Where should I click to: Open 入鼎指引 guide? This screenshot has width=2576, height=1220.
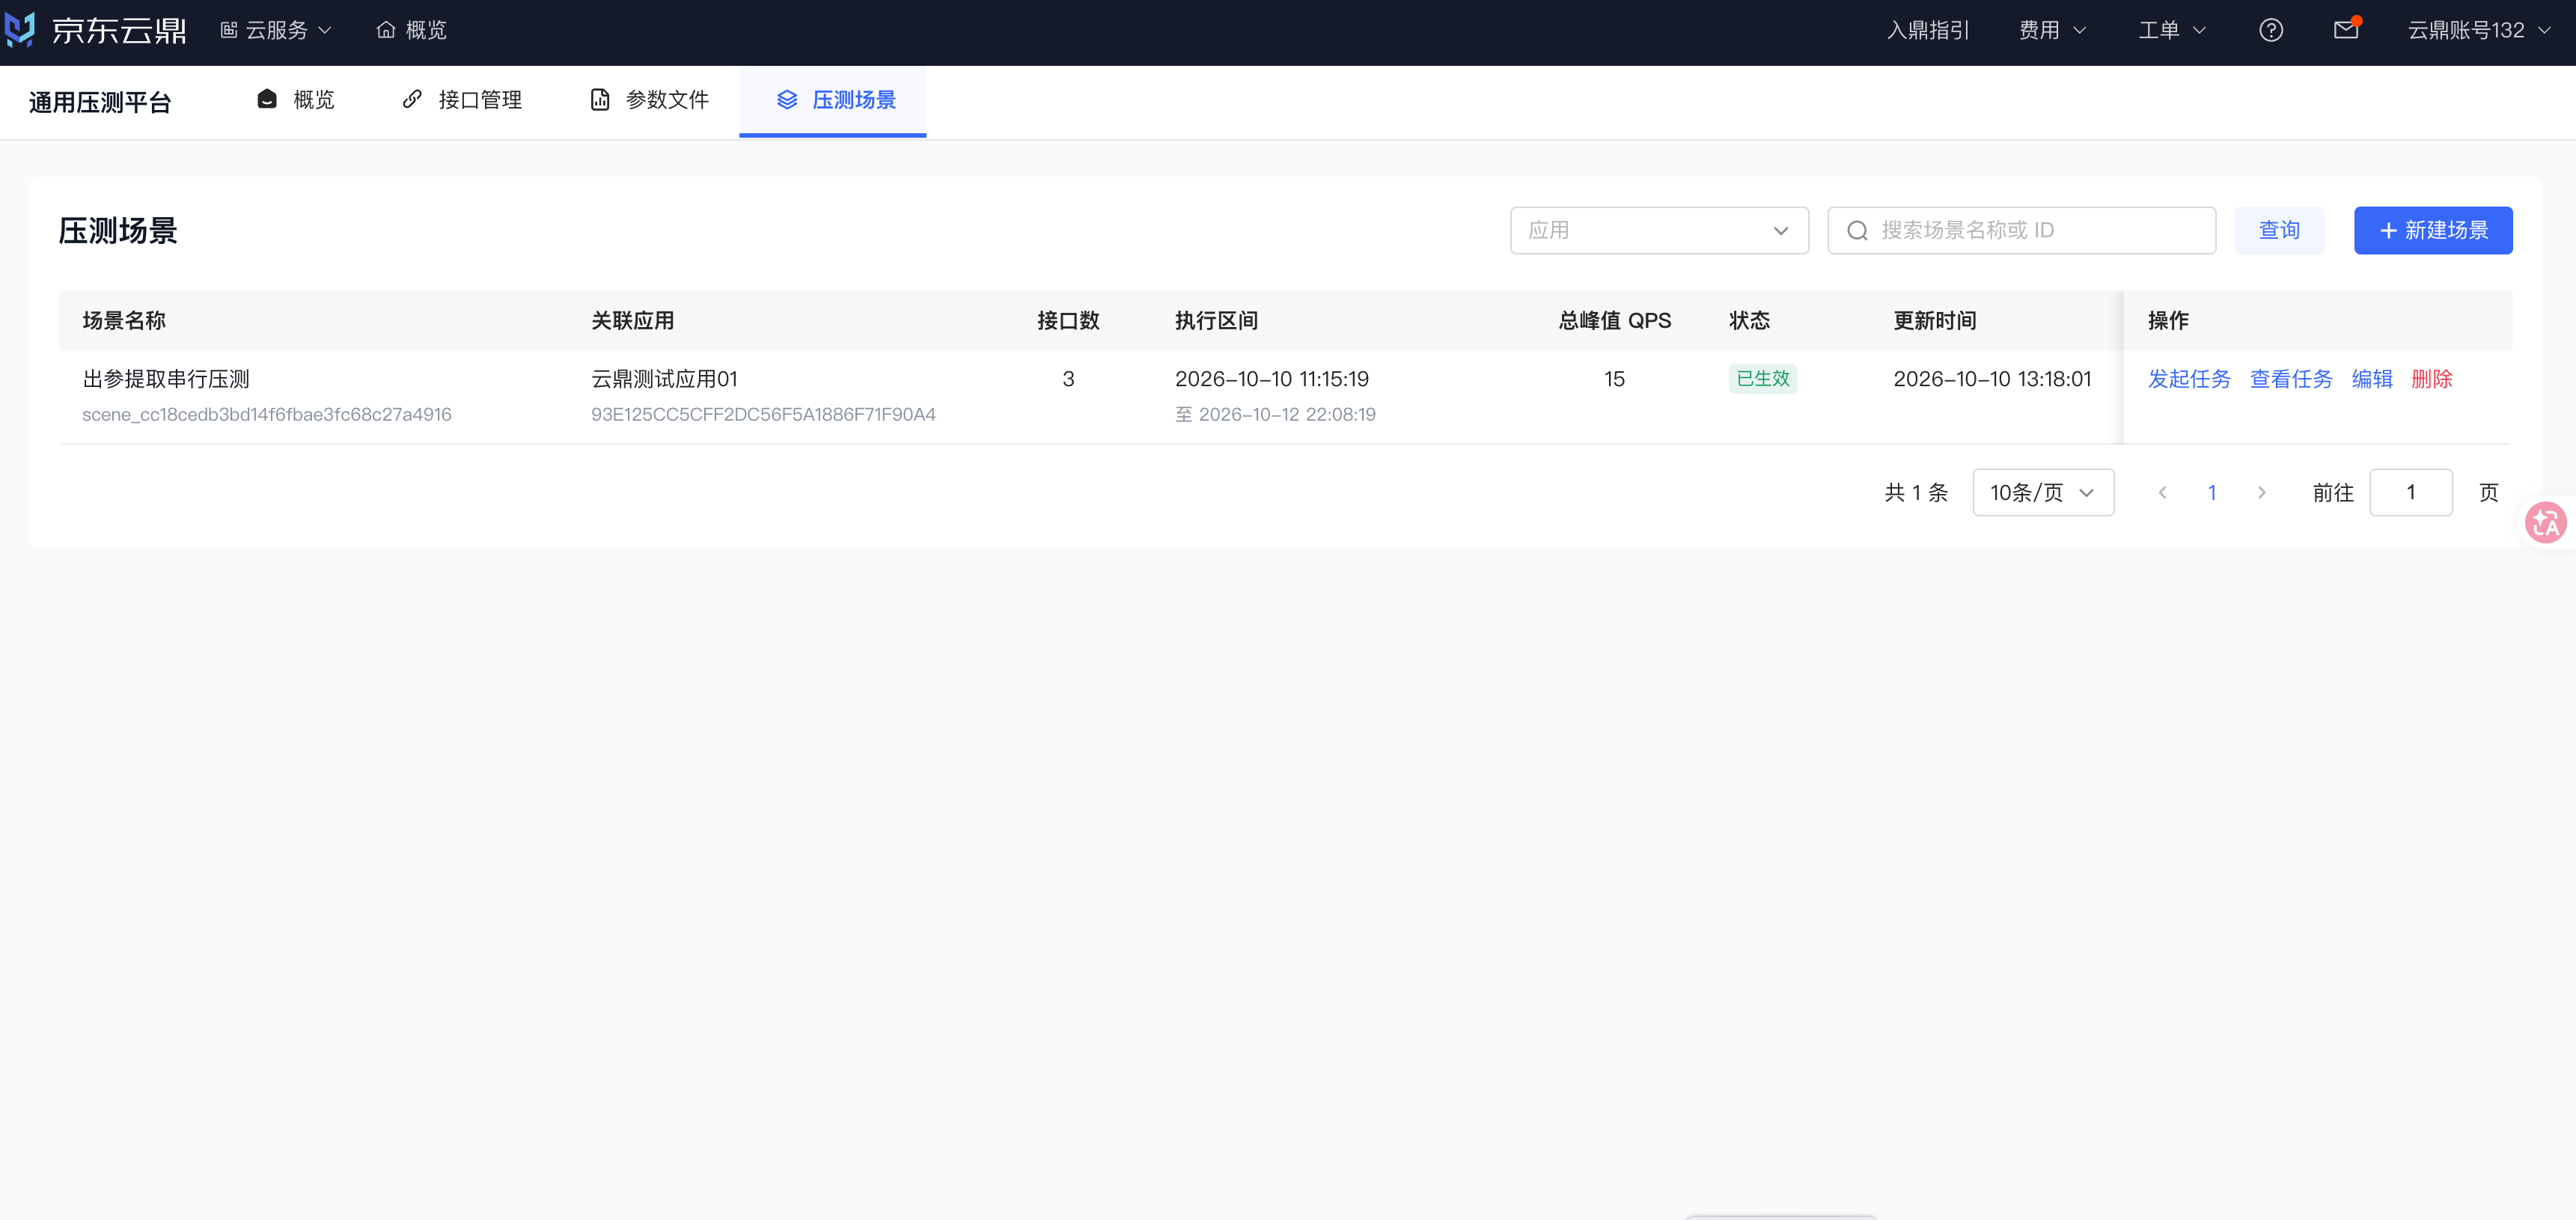1928,30
